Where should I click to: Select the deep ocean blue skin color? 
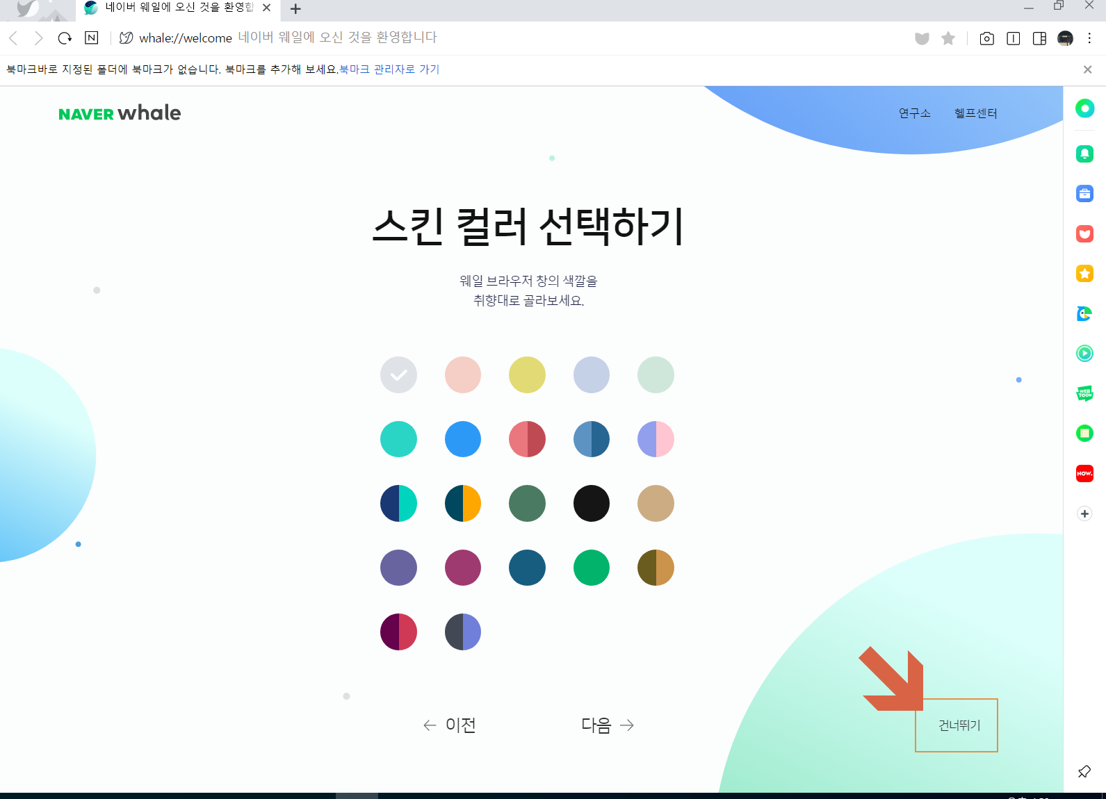point(528,568)
